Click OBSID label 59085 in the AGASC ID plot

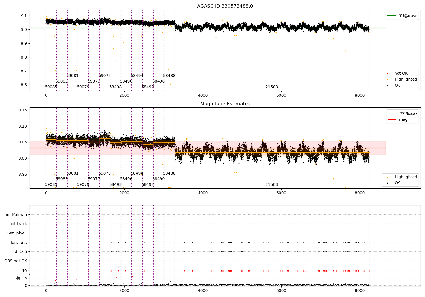click(x=51, y=87)
